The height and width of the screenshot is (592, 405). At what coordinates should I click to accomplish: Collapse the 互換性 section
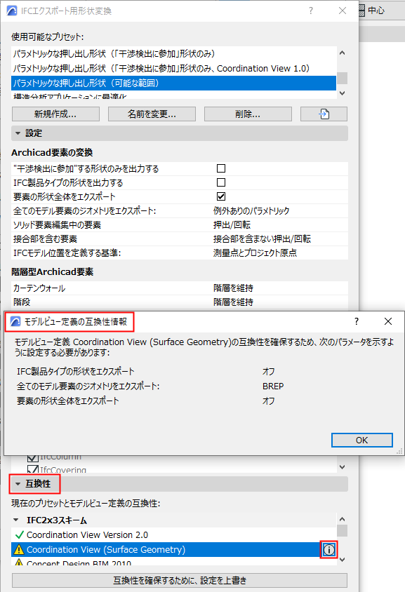click(18, 484)
